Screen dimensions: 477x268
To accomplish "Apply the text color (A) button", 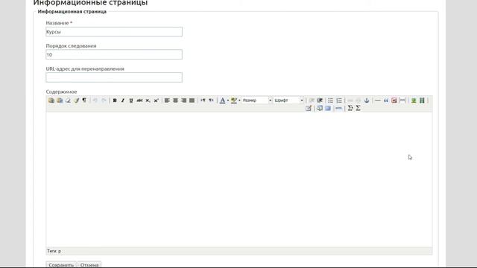I will [x=222, y=100].
